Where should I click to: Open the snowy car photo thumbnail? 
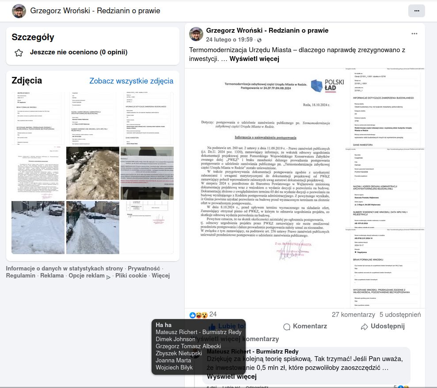click(x=38, y=228)
